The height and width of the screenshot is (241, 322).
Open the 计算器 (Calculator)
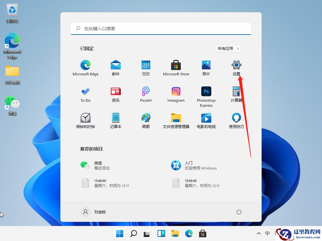click(236, 93)
